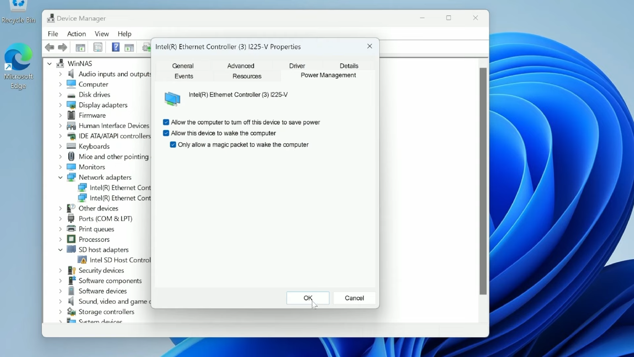Viewport: 634px width, 357px height.
Task: Open the Action menu
Action: [76, 34]
